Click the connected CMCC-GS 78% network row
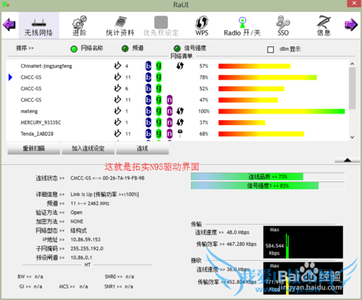 177,77
